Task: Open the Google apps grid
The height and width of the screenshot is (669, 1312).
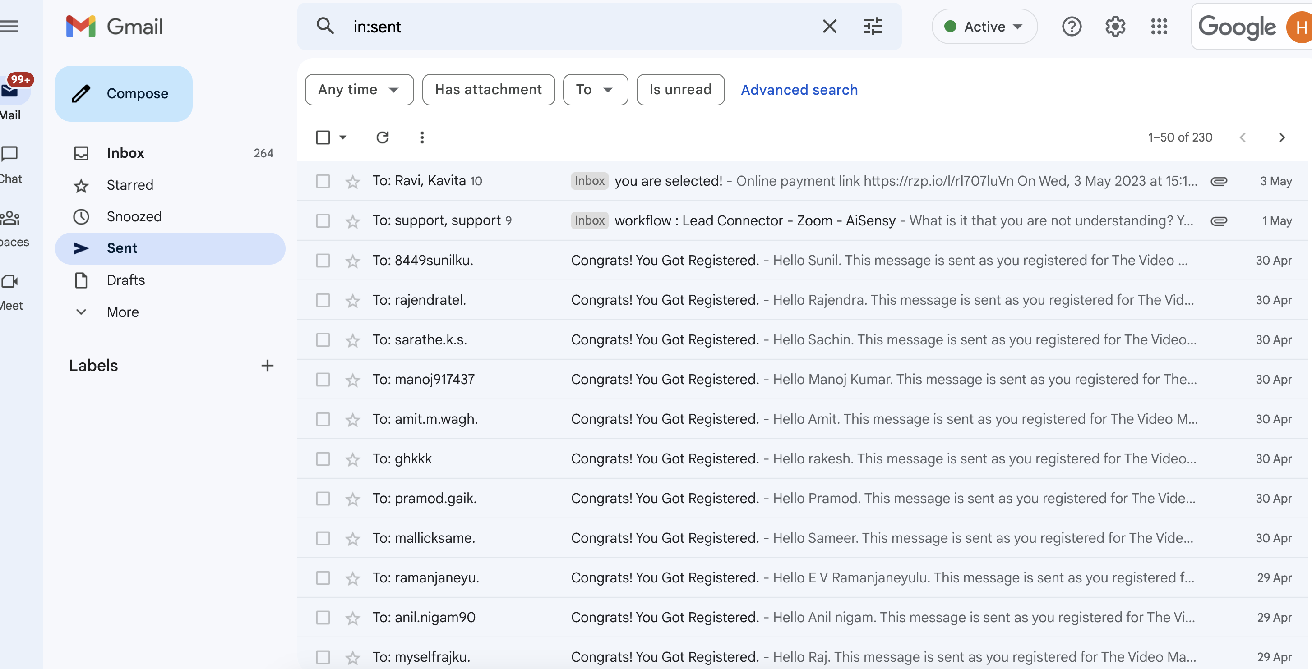Action: click(1159, 27)
